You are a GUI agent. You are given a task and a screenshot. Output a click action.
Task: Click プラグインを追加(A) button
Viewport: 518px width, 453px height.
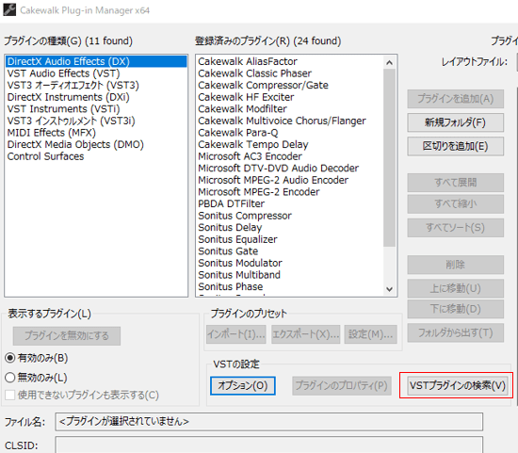(x=456, y=99)
